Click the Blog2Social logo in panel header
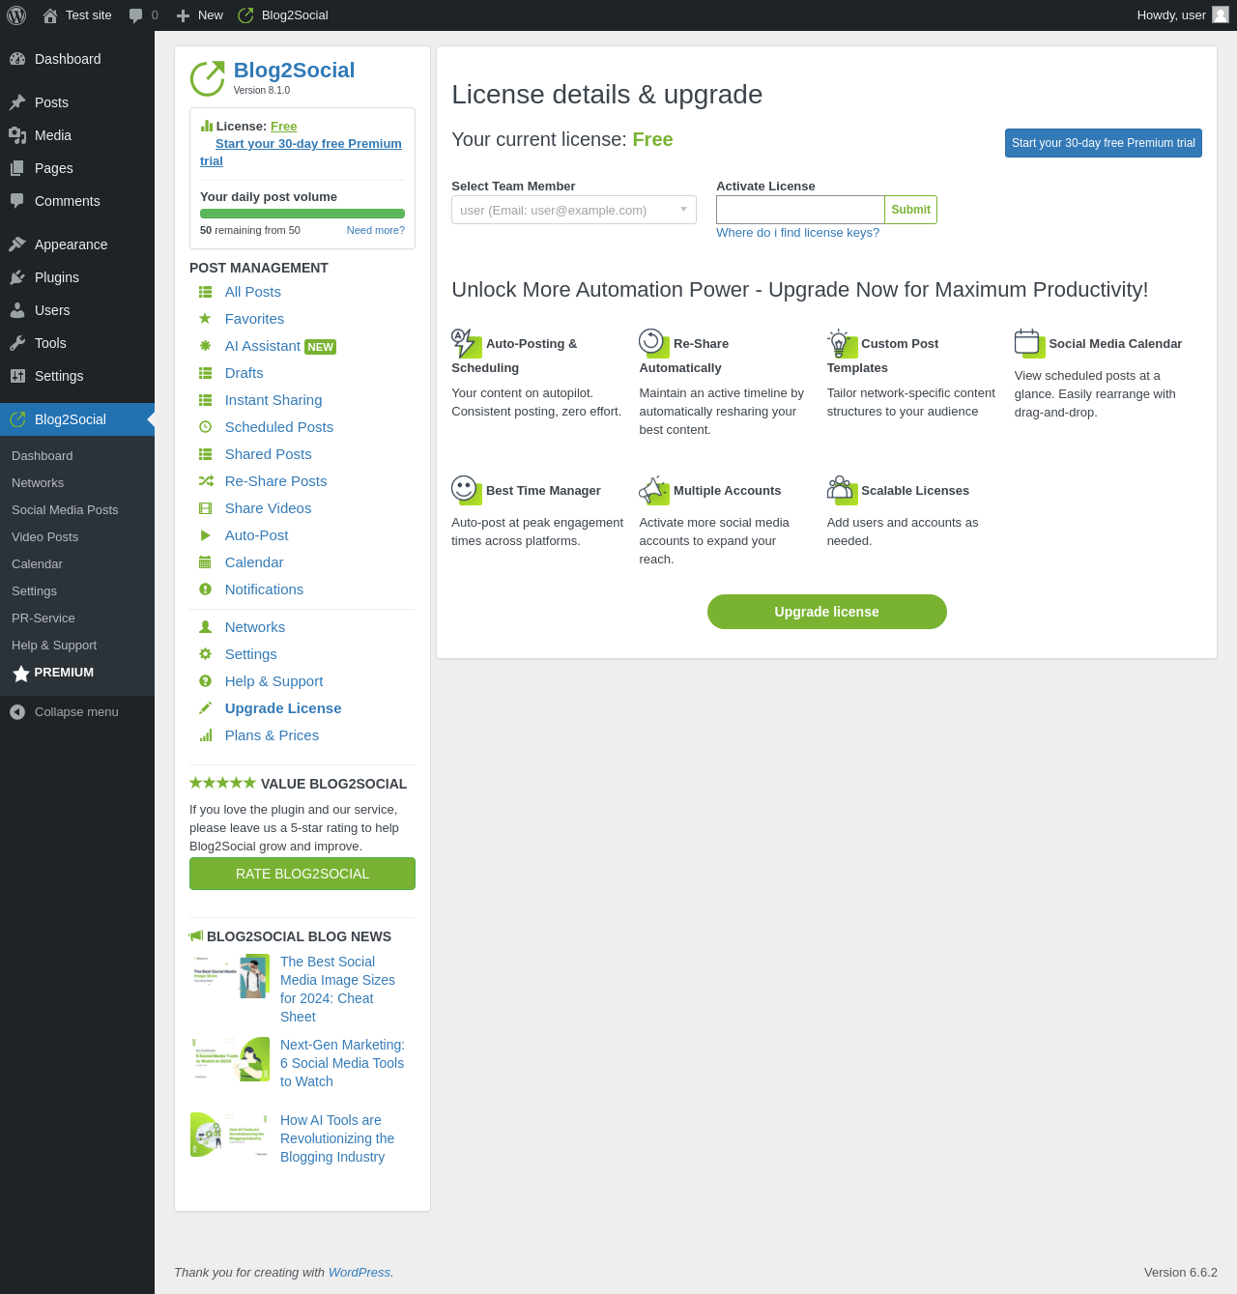Viewport: 1237px width, 1294px height. click(207, 78)
